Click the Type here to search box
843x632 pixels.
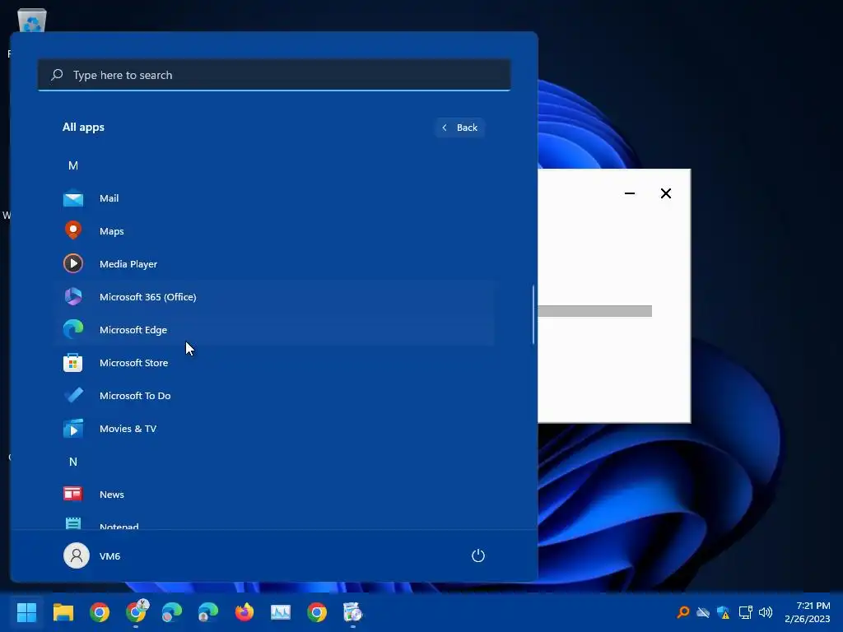coord(274,75)
